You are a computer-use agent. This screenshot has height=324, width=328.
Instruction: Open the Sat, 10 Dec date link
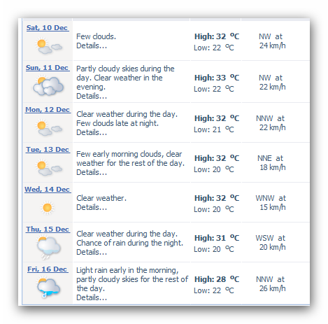(48, 27)
